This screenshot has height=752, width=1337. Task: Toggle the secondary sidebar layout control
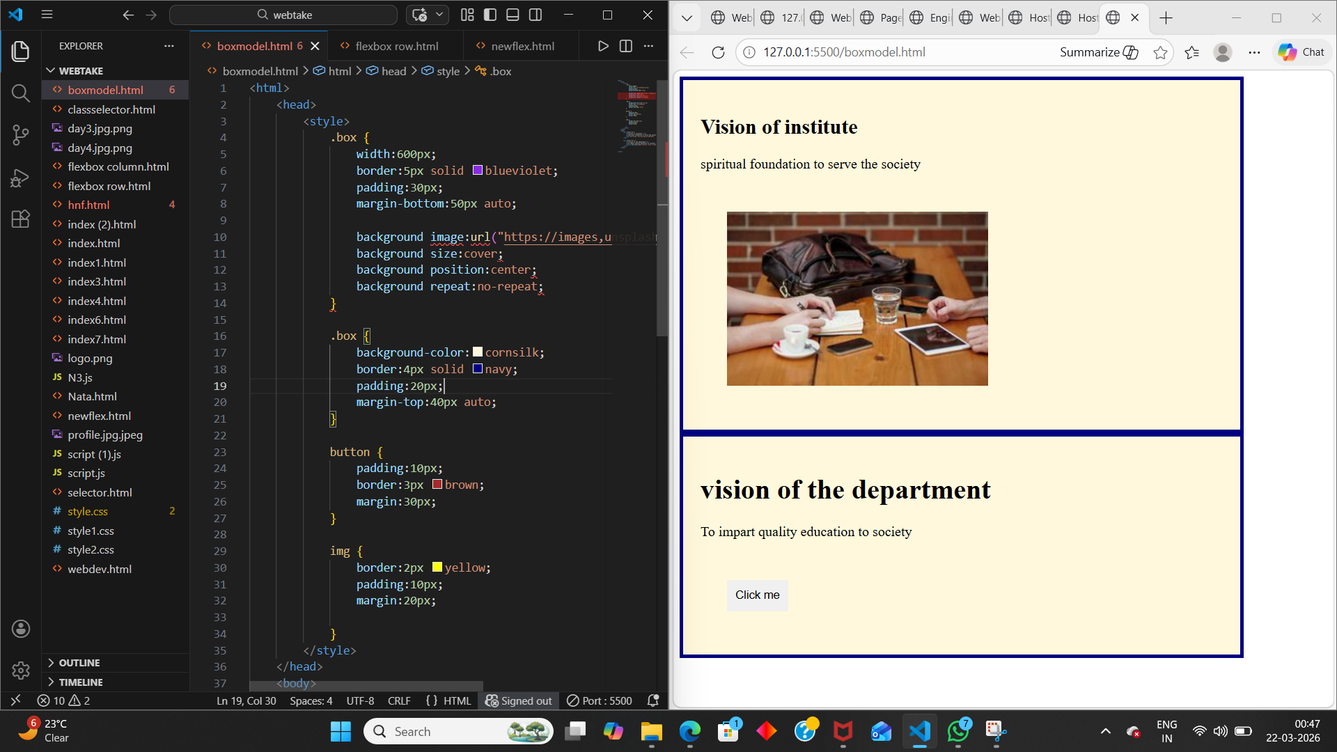535,14
